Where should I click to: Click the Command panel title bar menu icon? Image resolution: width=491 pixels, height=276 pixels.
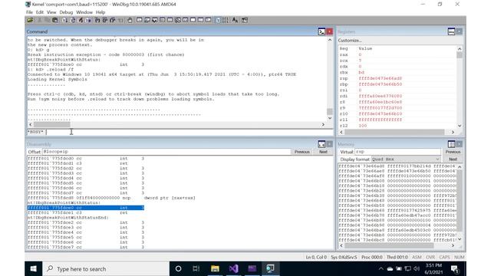coord(321,31)
